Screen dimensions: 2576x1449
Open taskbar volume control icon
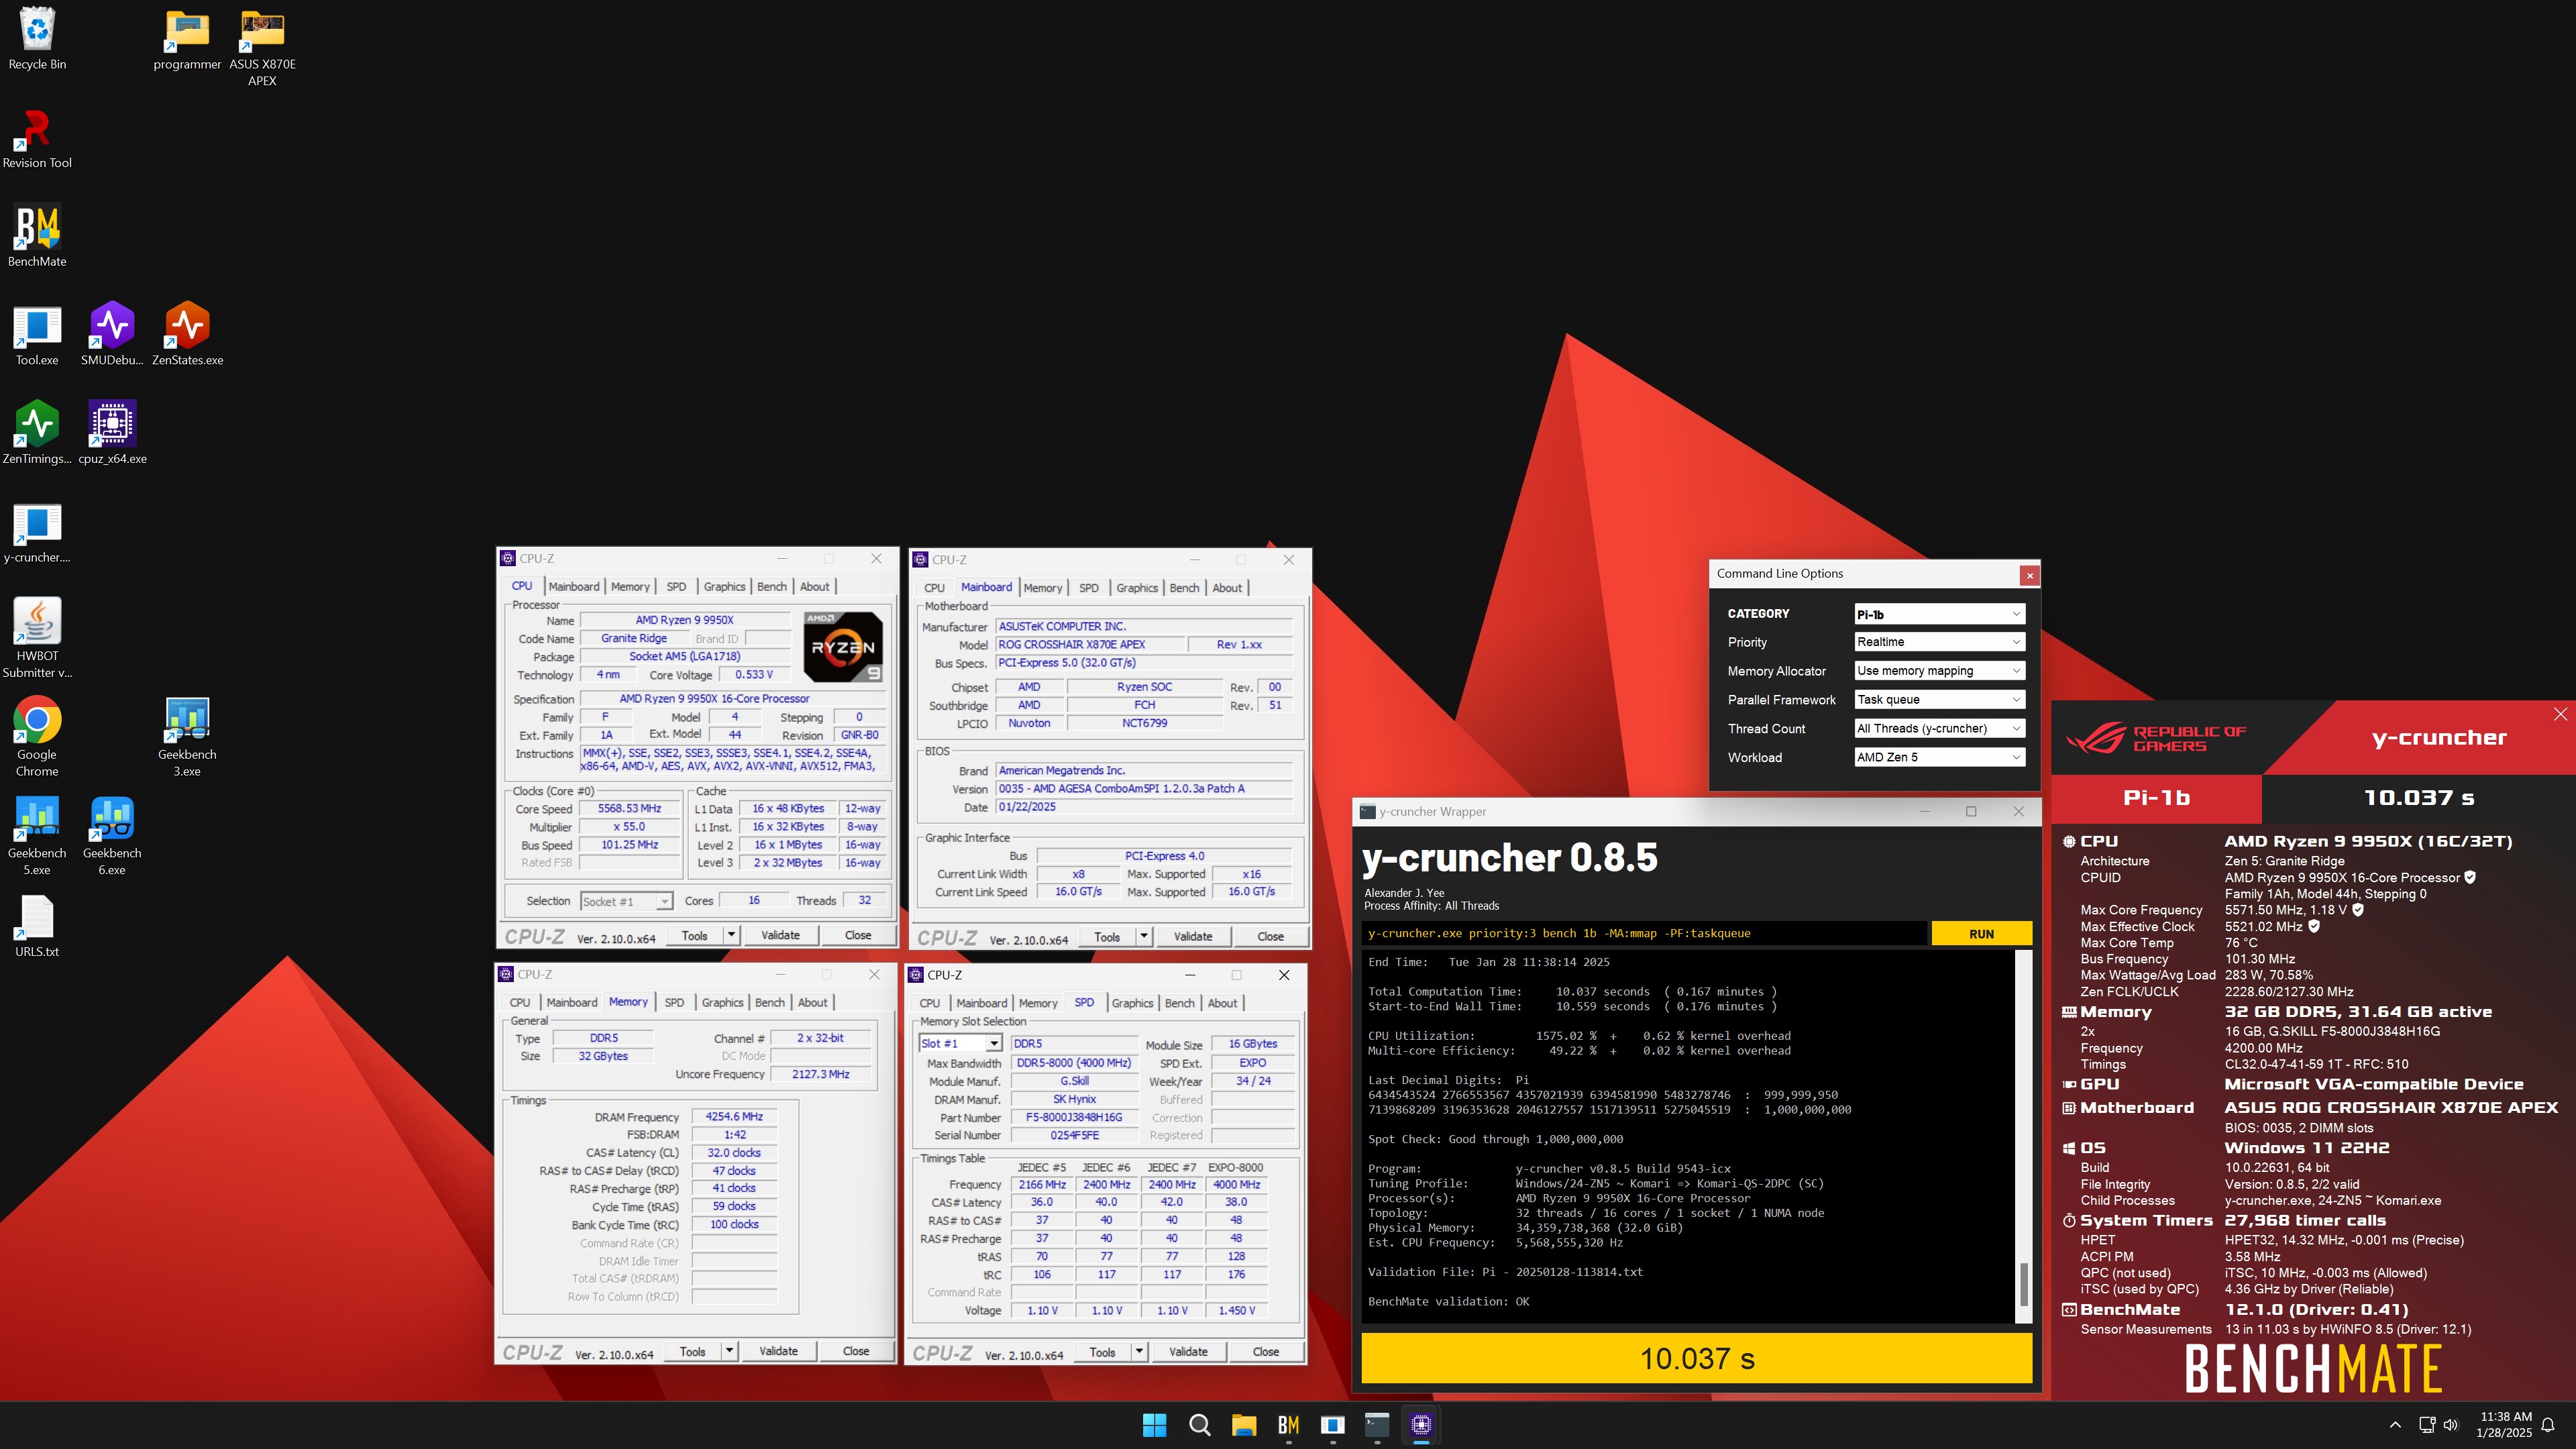point(2450,1425)
